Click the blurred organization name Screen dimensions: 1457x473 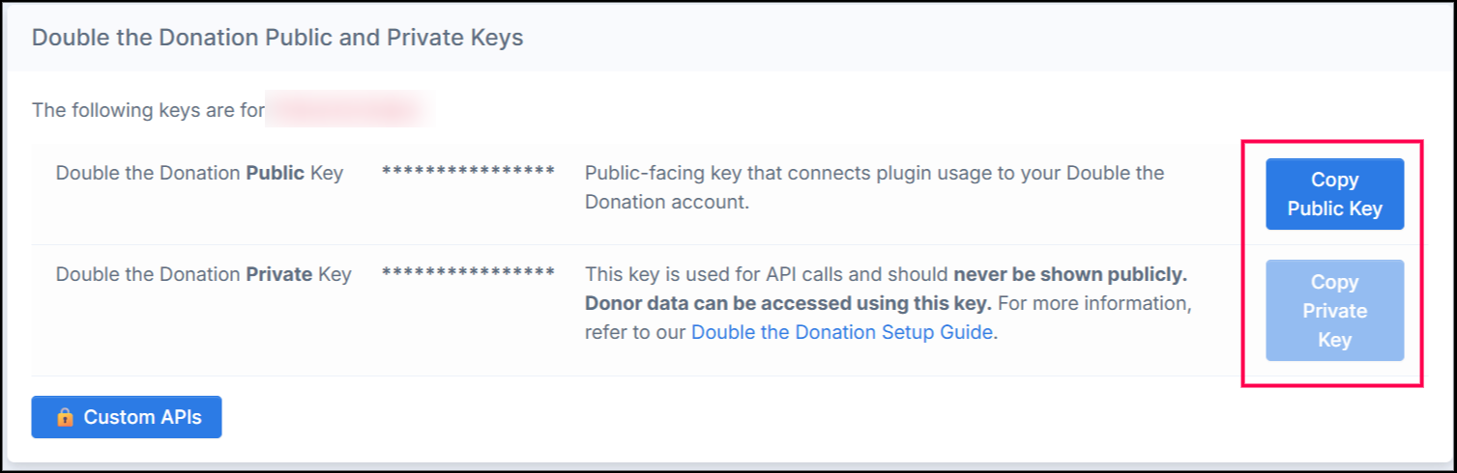[x=350, y=110]
